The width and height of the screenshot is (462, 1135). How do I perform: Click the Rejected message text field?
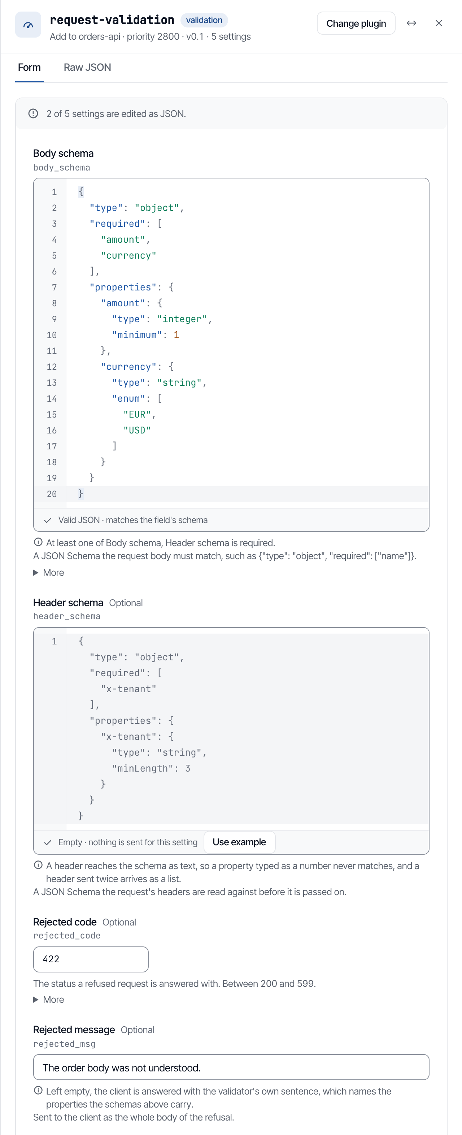point(231,1067)
